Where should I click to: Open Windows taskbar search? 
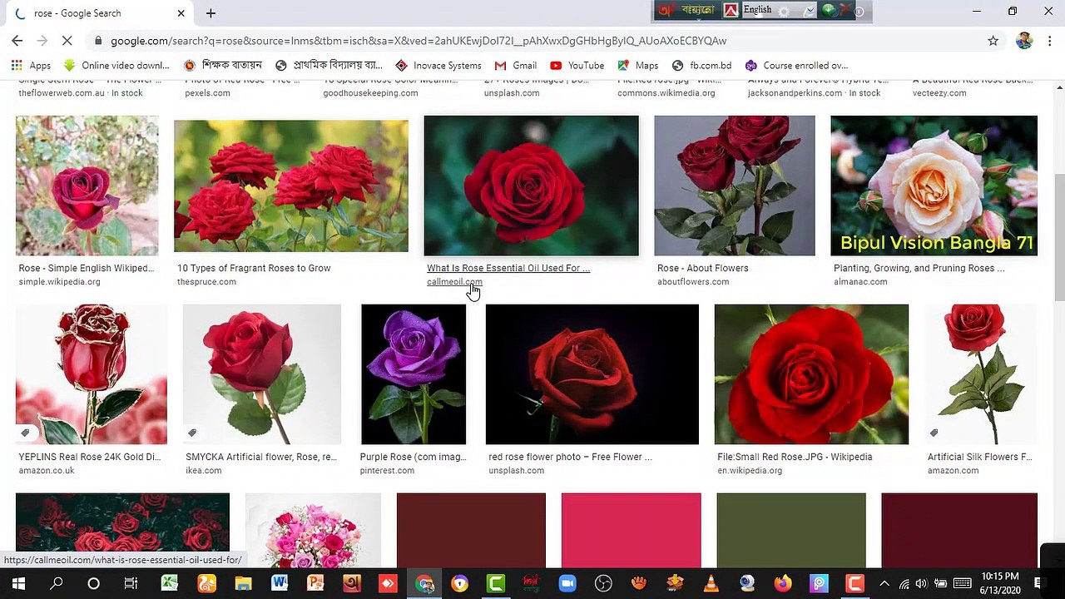coord(57,583)
